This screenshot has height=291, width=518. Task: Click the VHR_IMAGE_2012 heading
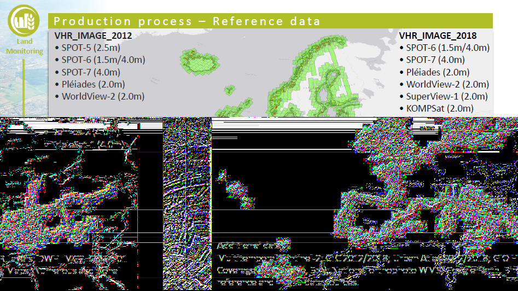[93, 36]
